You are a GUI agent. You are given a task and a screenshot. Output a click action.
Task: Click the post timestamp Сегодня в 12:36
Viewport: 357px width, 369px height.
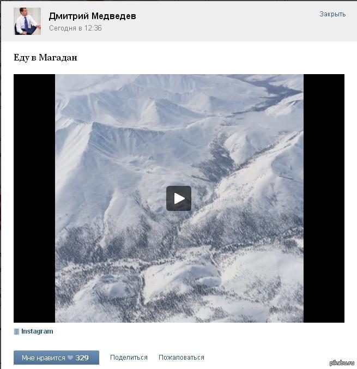coord(75,28)
